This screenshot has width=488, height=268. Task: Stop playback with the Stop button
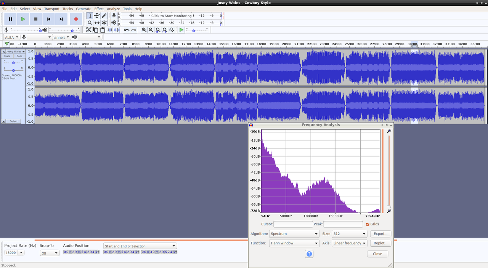click(36, 19)
